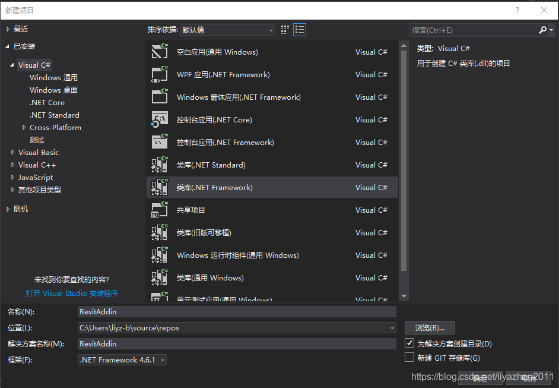Expand the JavaScript node

[13, 178]
